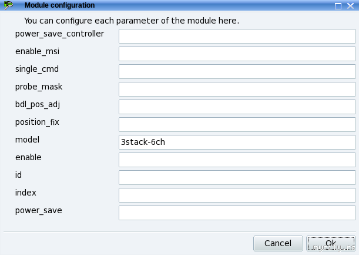
Task: Focus the bdl_pos_adj entry box
Action: (x=237, y=107)
